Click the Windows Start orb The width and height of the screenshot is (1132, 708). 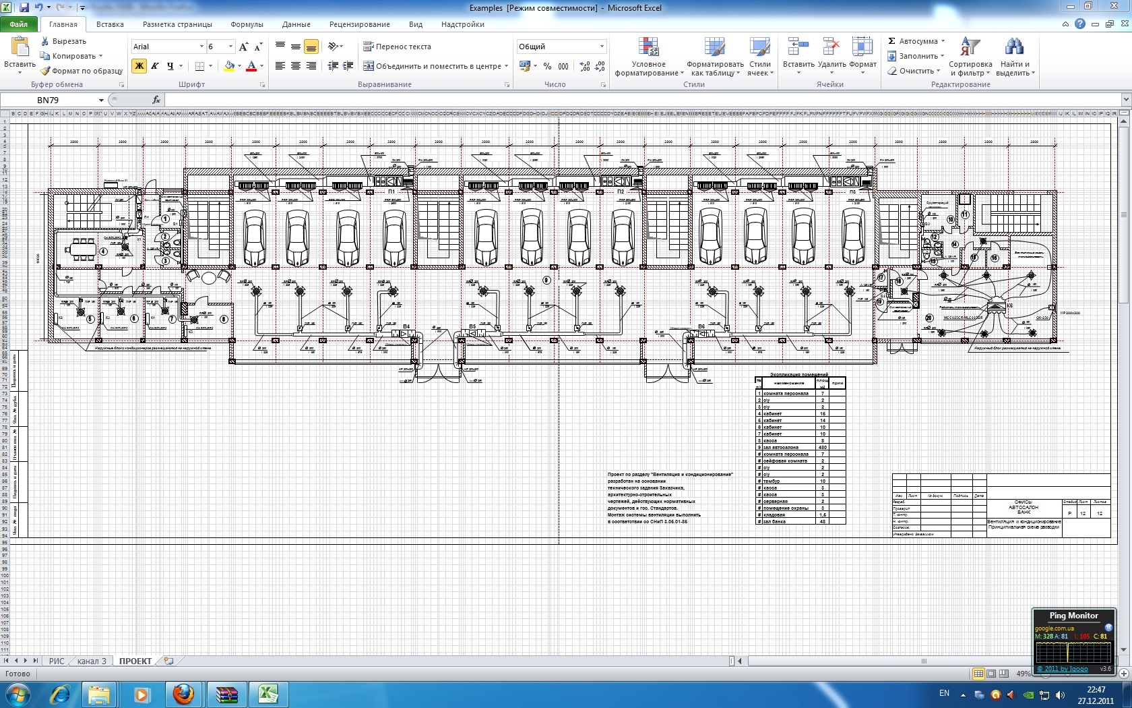tap(18, 694)
